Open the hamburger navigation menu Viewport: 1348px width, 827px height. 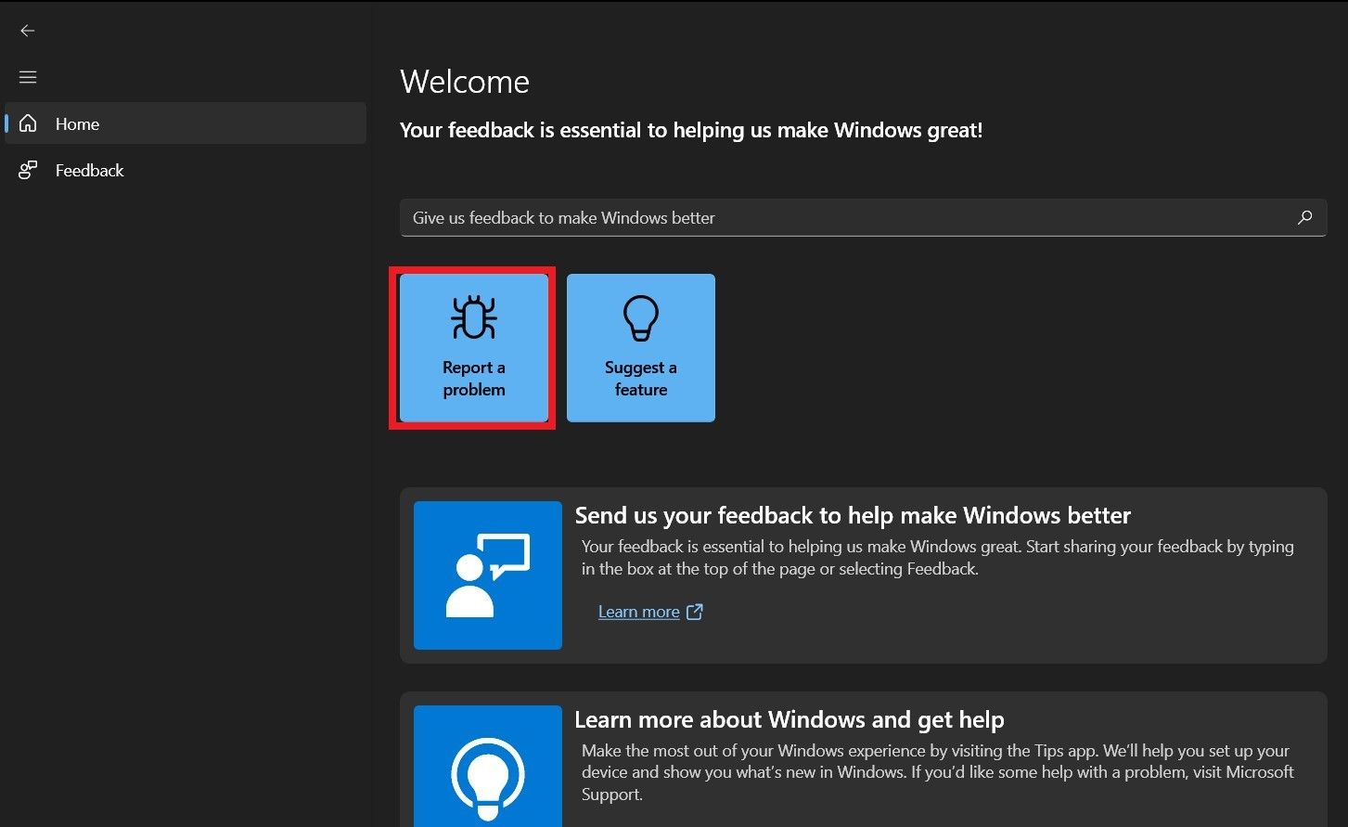(x=28, y=77)
